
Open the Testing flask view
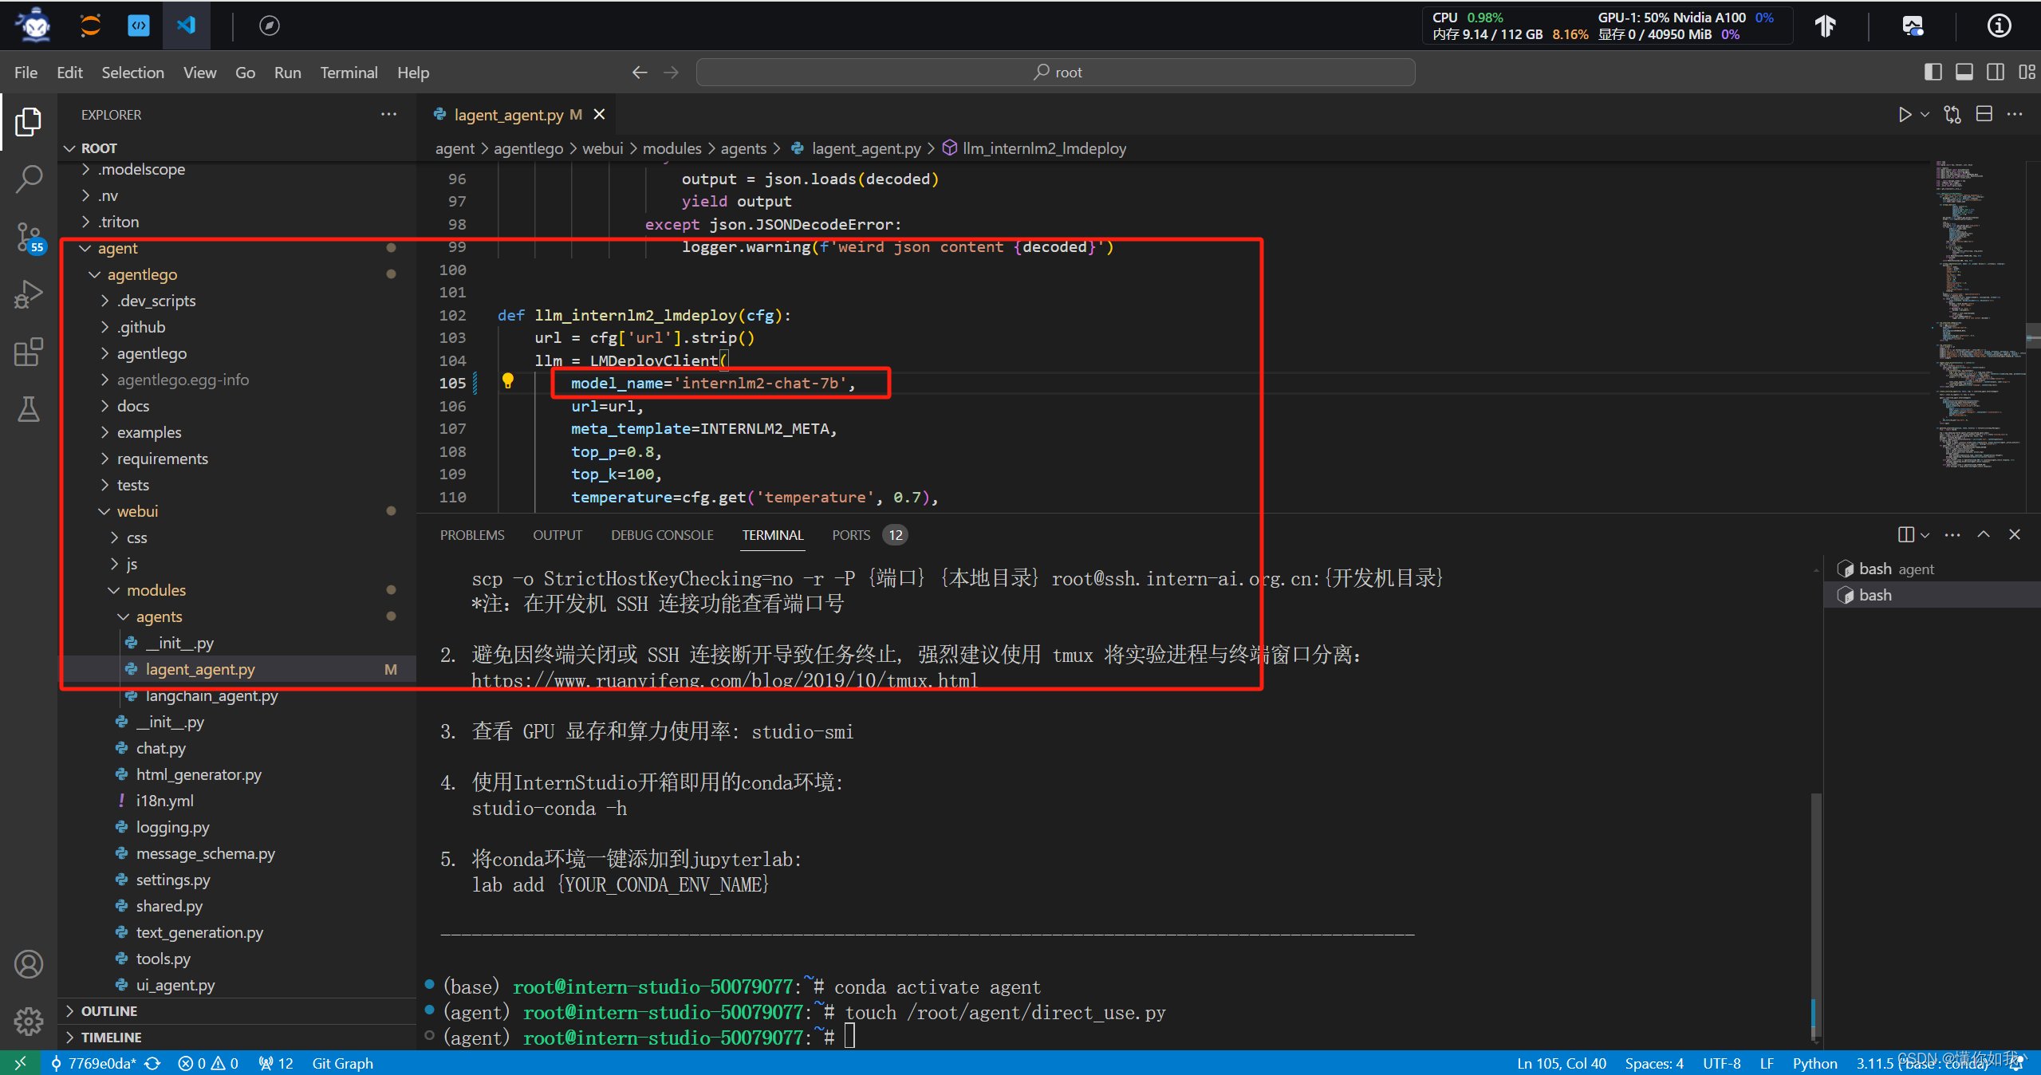[x=29, y=410]
